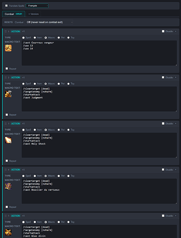Click the x1 repeat count of action 1
Viewport: 181px width, 238px height.
pyautogui.click(x=23, y=31)
